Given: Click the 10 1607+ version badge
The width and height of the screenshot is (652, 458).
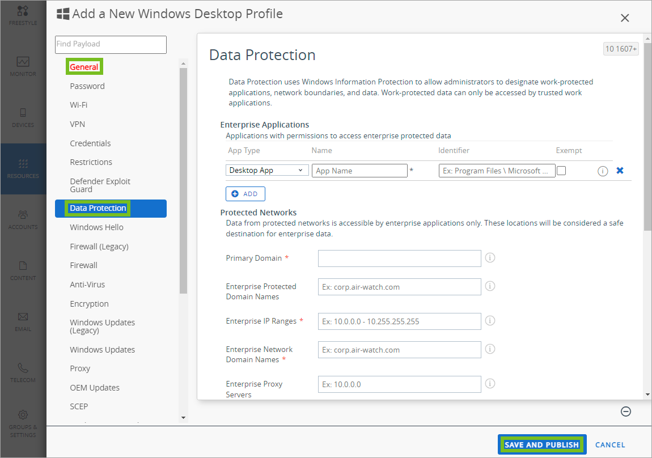Looking at the screenshot, I should (x=621, y=49).
